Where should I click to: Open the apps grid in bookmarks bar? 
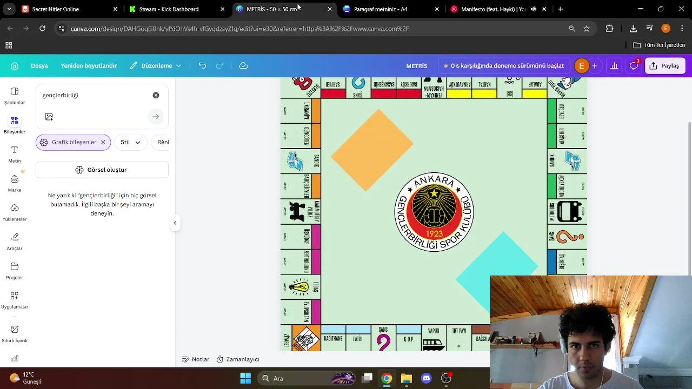click(9, 45)
